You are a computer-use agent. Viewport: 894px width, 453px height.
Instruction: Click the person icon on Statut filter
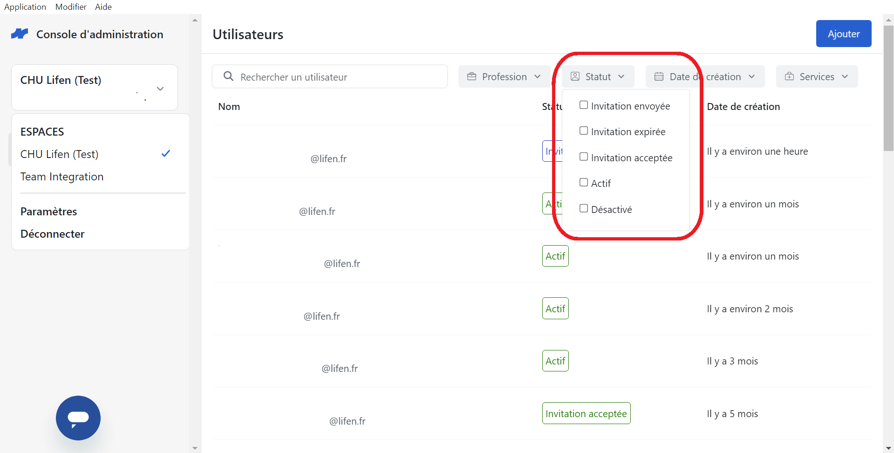[x=575, y=76]
